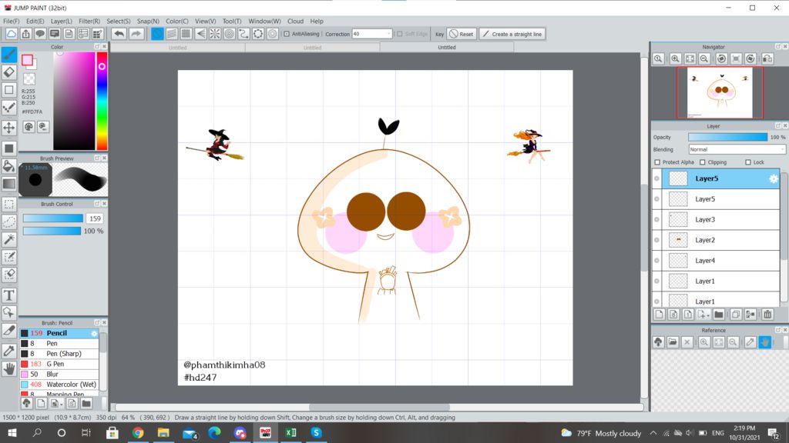Hide Layer4 using its visibility dot
The image size is (789, 443).
(x=656, y=261)
